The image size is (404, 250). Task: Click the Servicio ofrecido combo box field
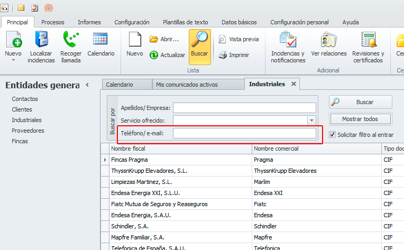click(240, 120)
